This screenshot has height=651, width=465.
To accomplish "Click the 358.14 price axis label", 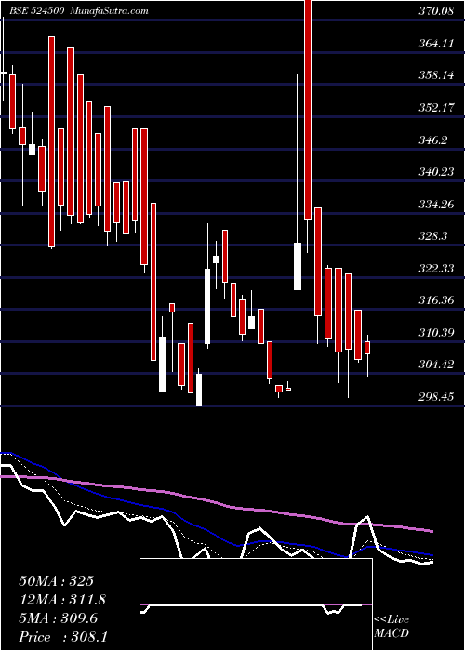I will tap(436, 75).
